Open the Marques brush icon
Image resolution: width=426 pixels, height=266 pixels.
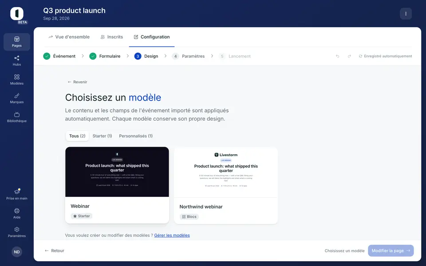(16, 96)
